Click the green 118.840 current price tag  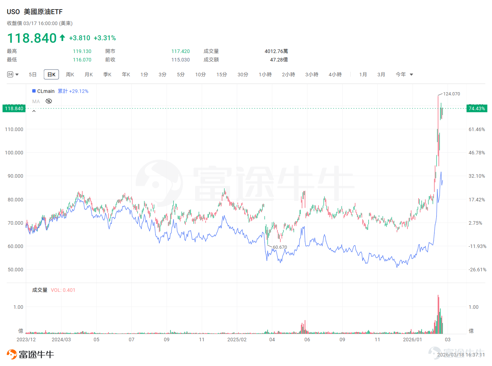[14, 108]
